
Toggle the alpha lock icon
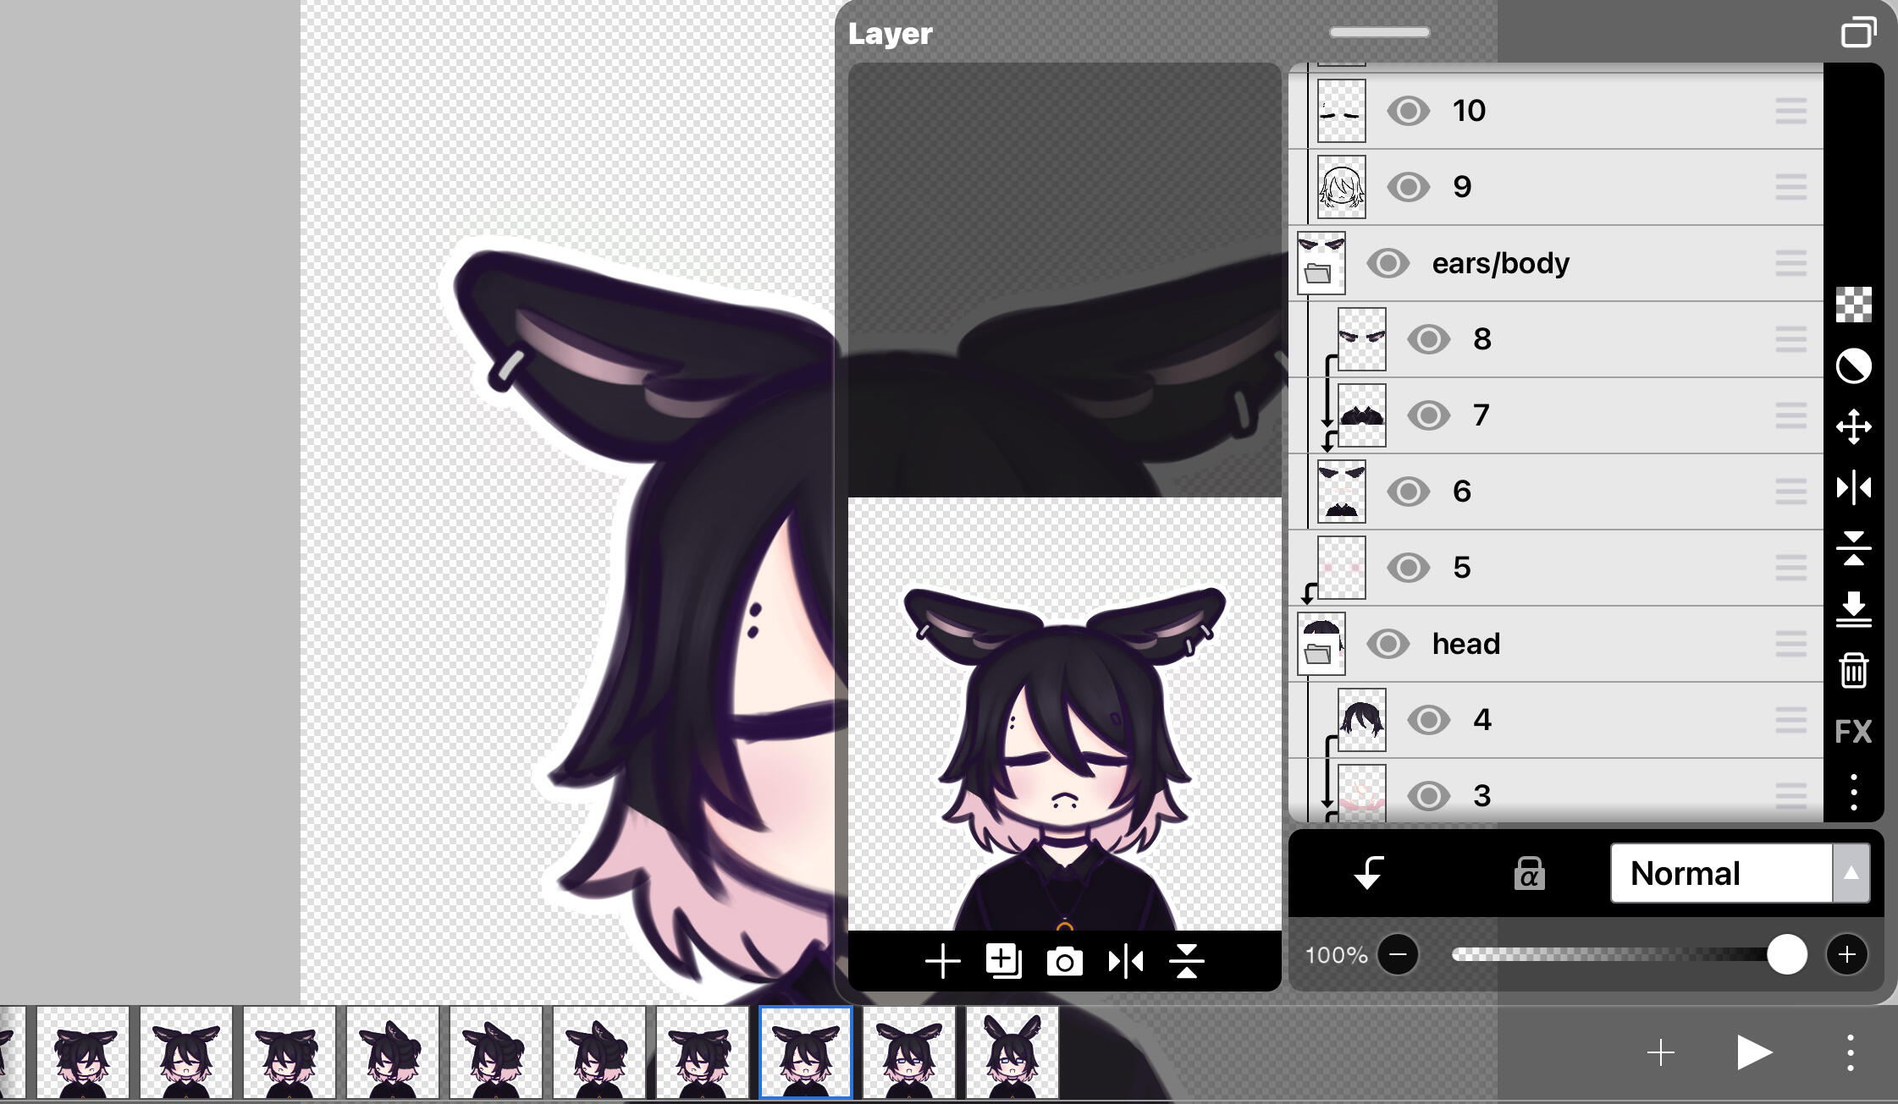tap(1529, 873)
